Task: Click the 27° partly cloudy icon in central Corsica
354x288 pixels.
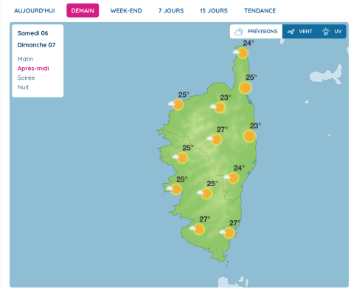Action: click(215, 140)
